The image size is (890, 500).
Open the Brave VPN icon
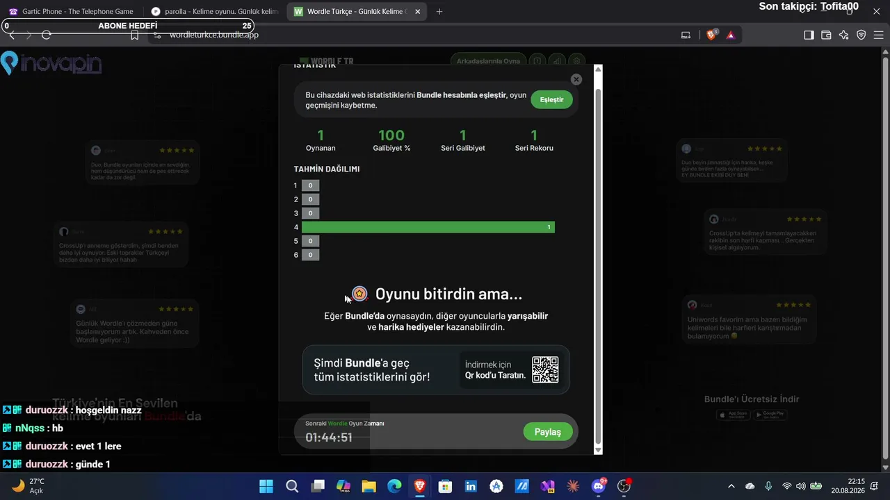tap(861, 35)
